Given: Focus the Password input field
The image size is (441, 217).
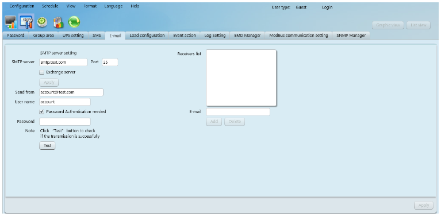Looking at the screenshot, I should click(65, 122).
